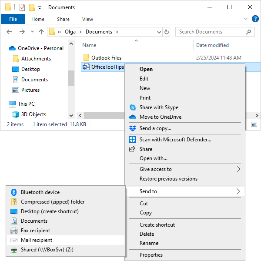Screen dimensions: 261x261
Task: Choose Create shortcut from context menu
Action: tap(185, 225)
